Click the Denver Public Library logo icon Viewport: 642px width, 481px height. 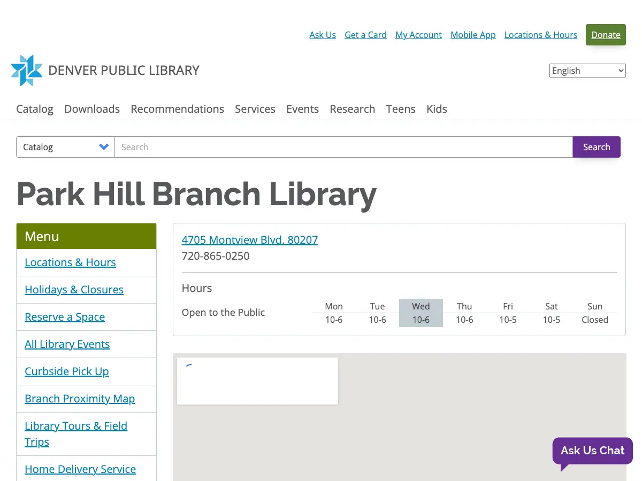27,71
